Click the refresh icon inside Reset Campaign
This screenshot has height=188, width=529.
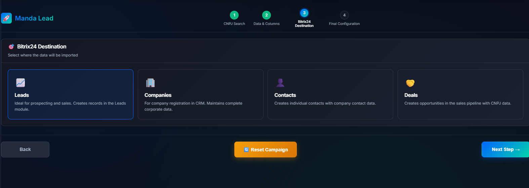coord(246,150)
